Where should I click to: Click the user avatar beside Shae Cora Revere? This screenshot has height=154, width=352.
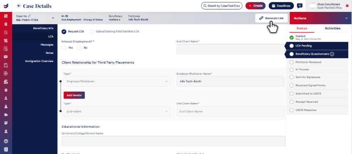pos(312,6)
